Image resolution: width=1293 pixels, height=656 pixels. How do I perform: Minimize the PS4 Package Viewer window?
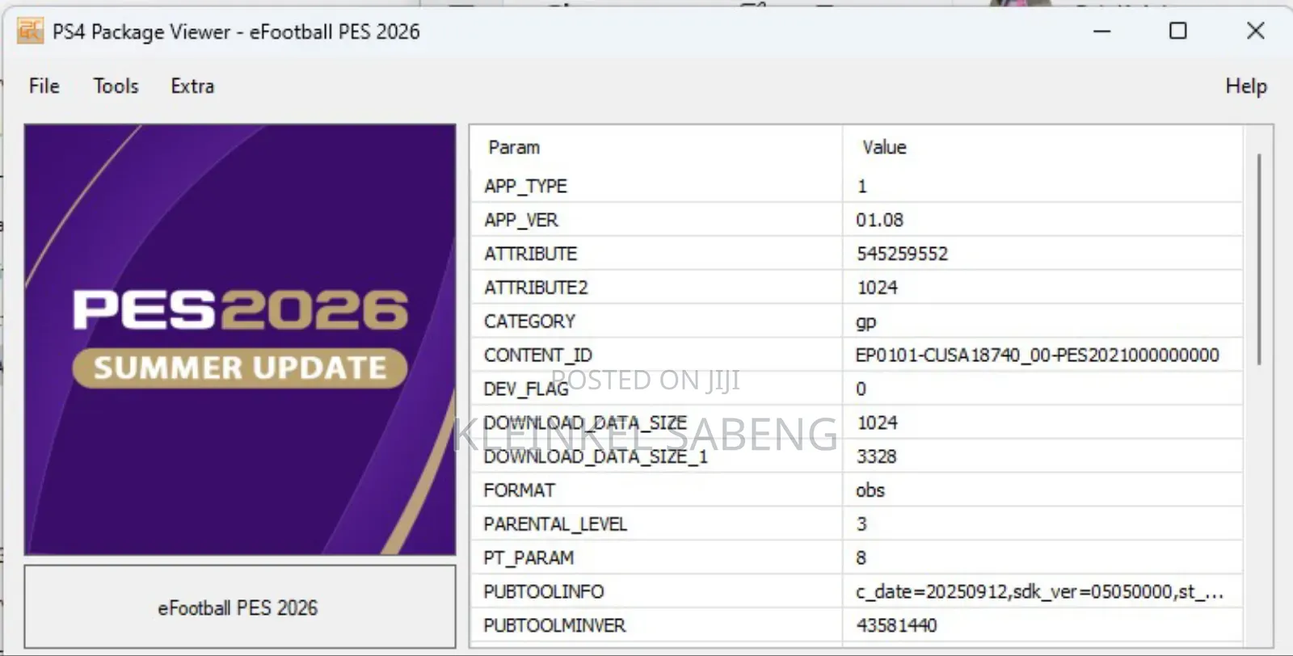pos(1101,31)
